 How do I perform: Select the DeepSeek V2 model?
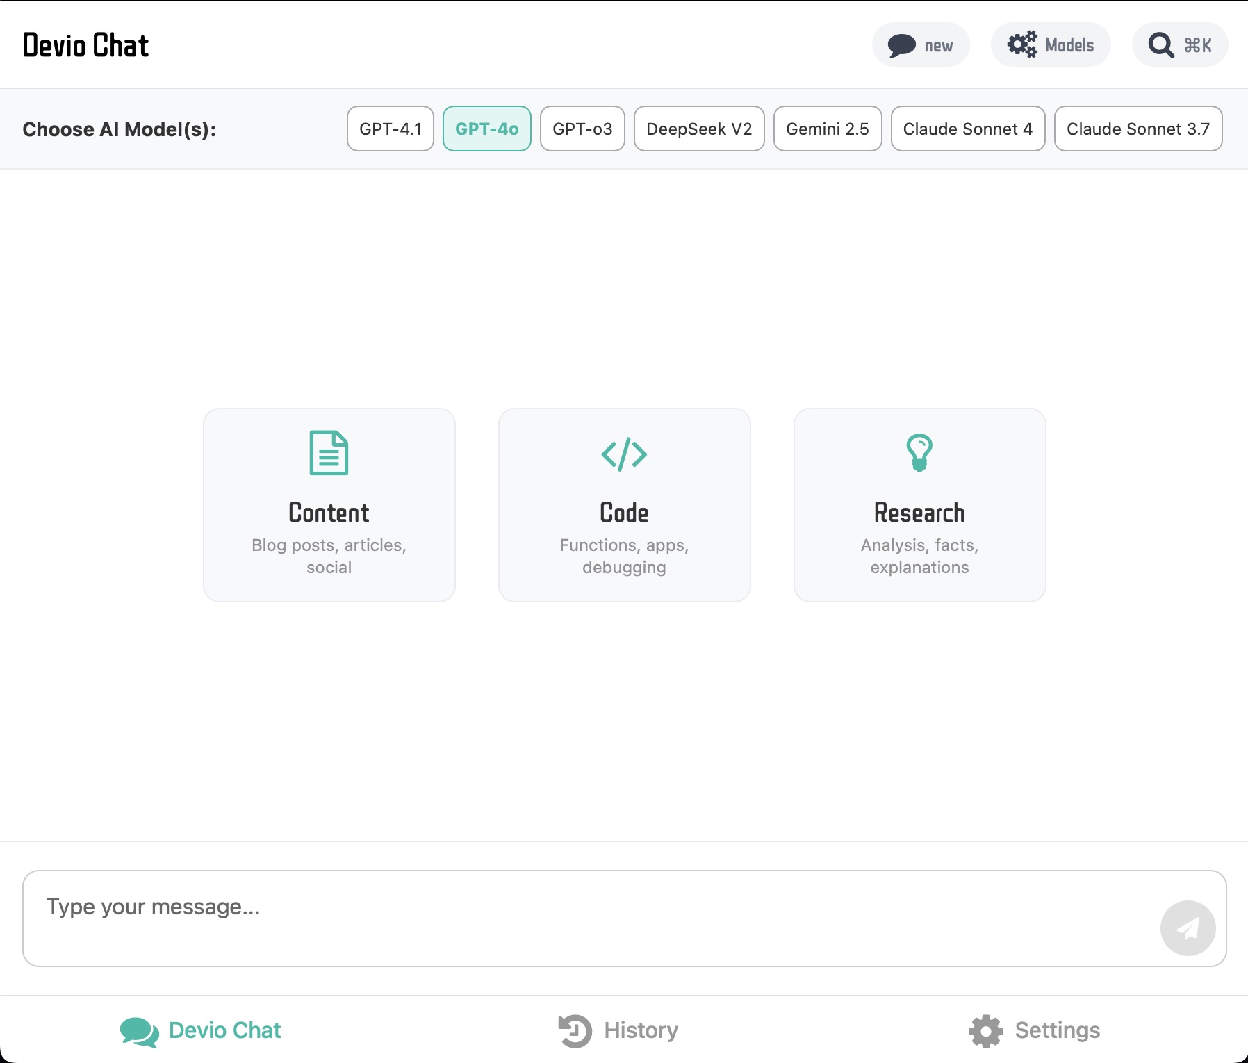click(x=699, y=129)
